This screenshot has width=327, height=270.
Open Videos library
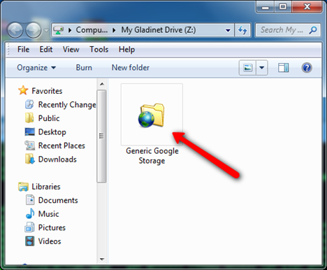pyautogui.click(x=50, y=241)
